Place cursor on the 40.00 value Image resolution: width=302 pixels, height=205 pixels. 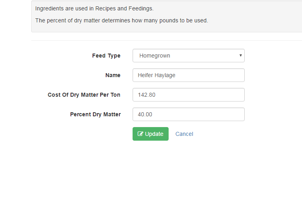[x=145, y=115]
